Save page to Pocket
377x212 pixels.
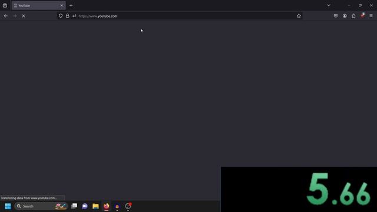[x=336, y=16]
